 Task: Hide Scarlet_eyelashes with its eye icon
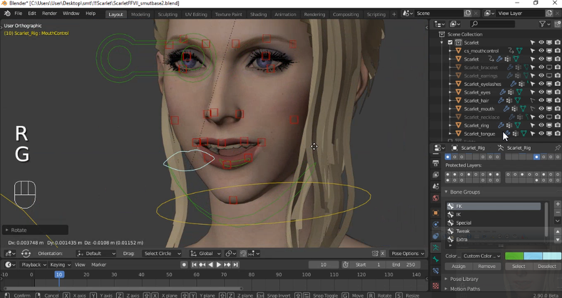[x=541, y=84]
